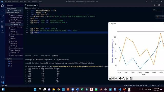The width and height of the screenshot is (164, 92).
Task: Open editor More Actions ellipsis
Action: click(x=162, y=5)
